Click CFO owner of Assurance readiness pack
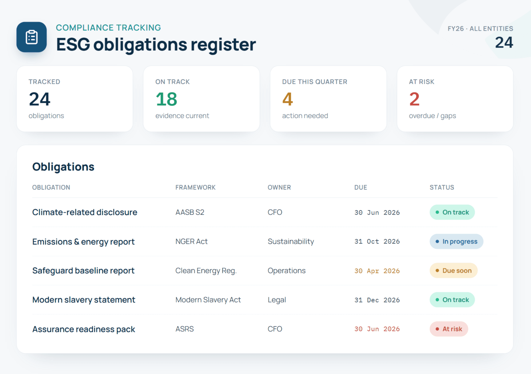The width and height of the screenshot is (531, 374). [275, 329]
